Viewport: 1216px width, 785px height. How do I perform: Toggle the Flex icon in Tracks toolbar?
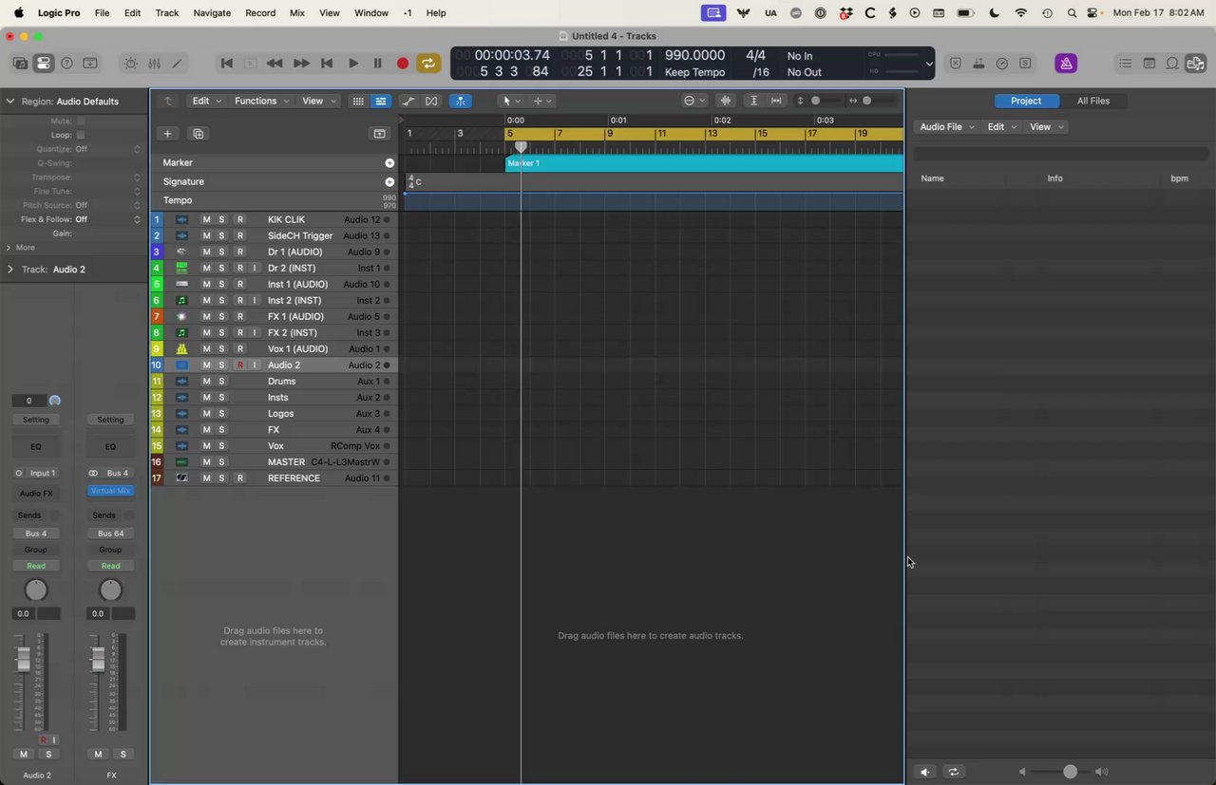tap(431, 101)
